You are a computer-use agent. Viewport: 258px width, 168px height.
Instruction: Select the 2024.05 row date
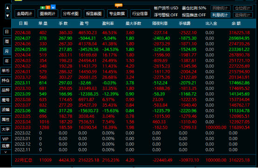click(23, 50)
